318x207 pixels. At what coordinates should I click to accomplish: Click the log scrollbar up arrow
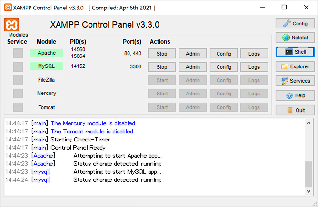pyautogui.click(x=308, y=123)
